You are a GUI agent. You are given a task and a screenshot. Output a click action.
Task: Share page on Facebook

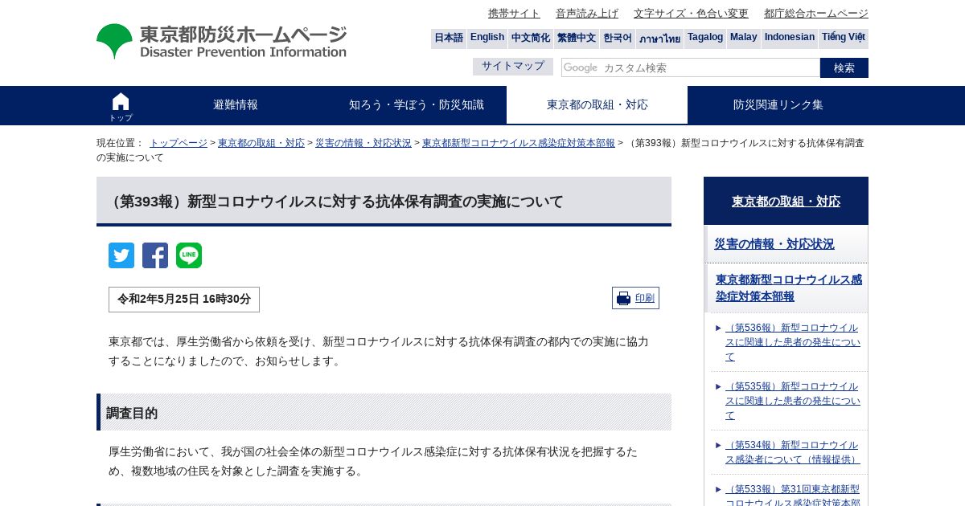pos(155,255)
